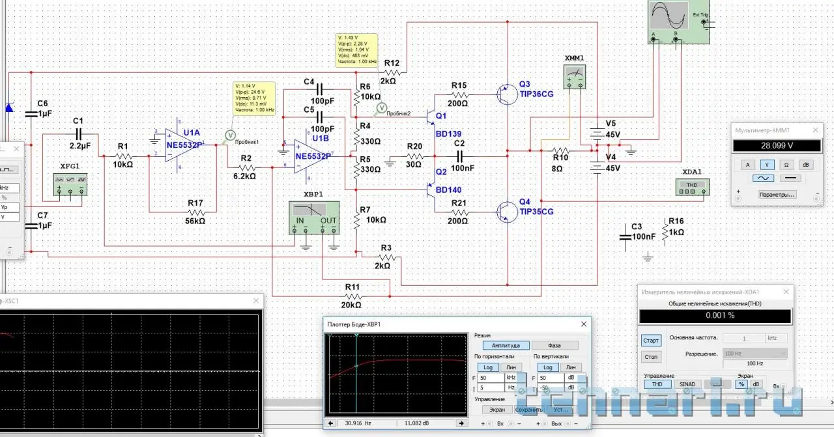Edit the Bode horizontal F value field
The image size is (834, 437).
tap(489, 378)
